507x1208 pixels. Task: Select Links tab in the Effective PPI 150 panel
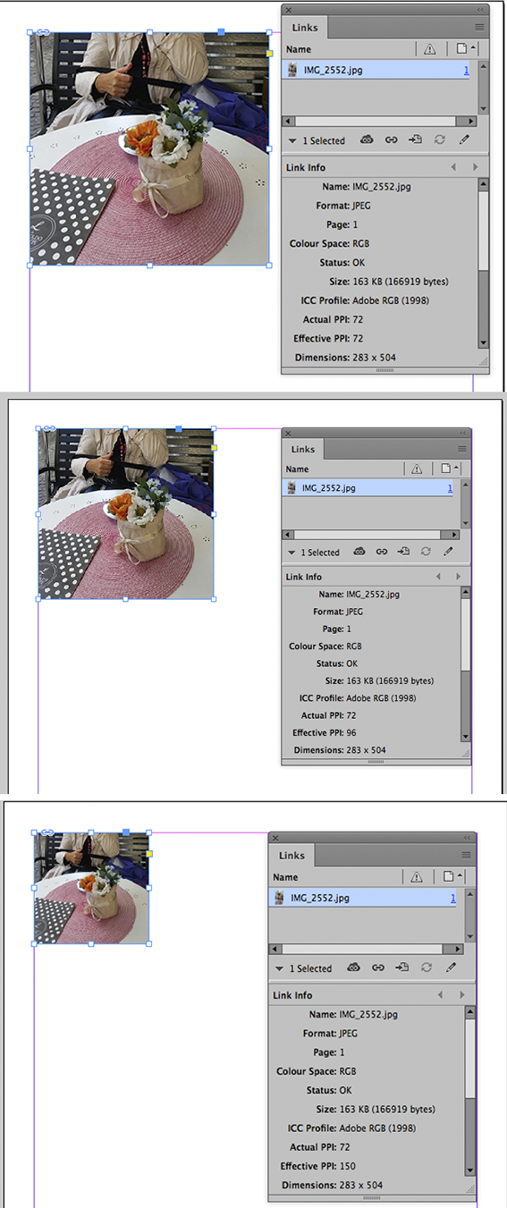(x=292, y=856)
